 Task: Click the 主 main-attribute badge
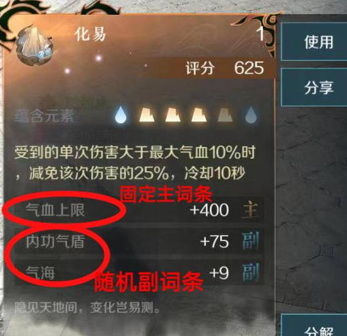click(x=251, y=209)
